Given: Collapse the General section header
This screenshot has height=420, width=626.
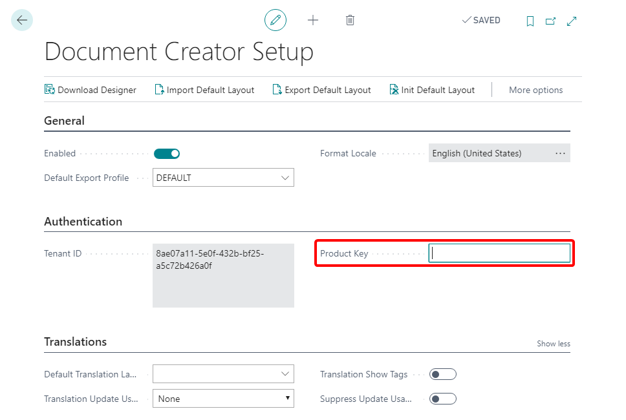Looking at the screenshot, I should (64, 121).
